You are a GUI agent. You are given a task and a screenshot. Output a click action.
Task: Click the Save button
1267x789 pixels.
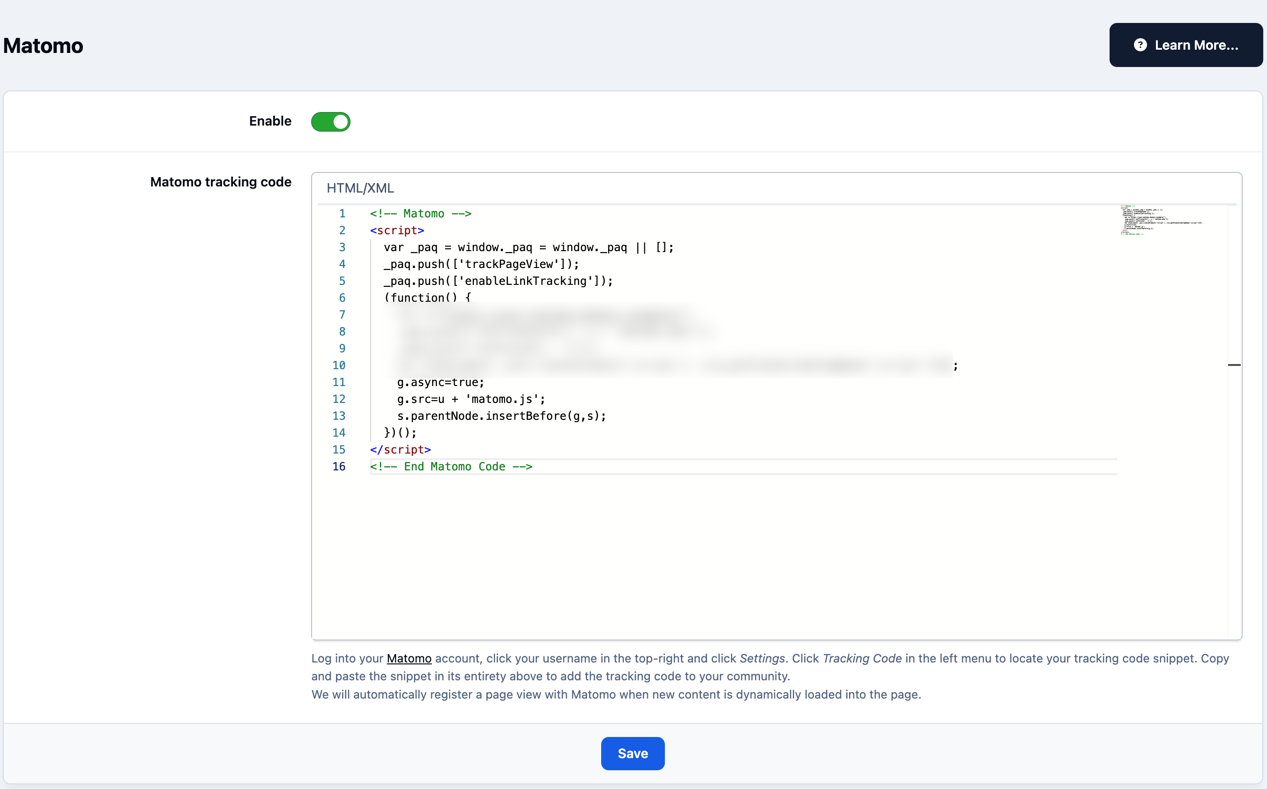tap(633, 753)
